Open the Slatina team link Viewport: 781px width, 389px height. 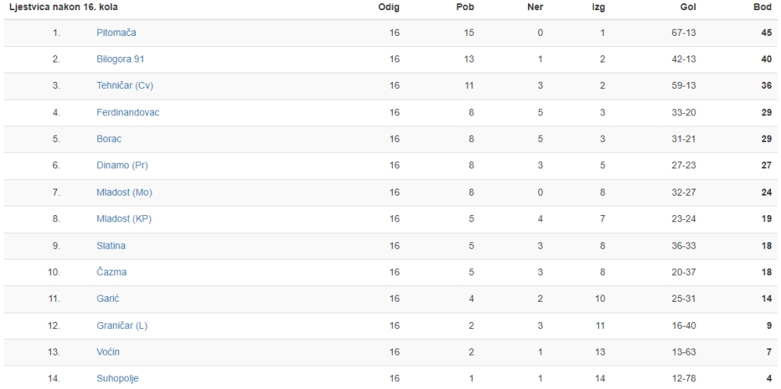click(x=111, y=246)
